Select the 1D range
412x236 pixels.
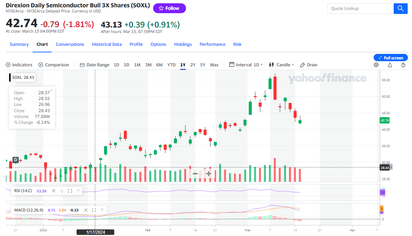(116, 65)
